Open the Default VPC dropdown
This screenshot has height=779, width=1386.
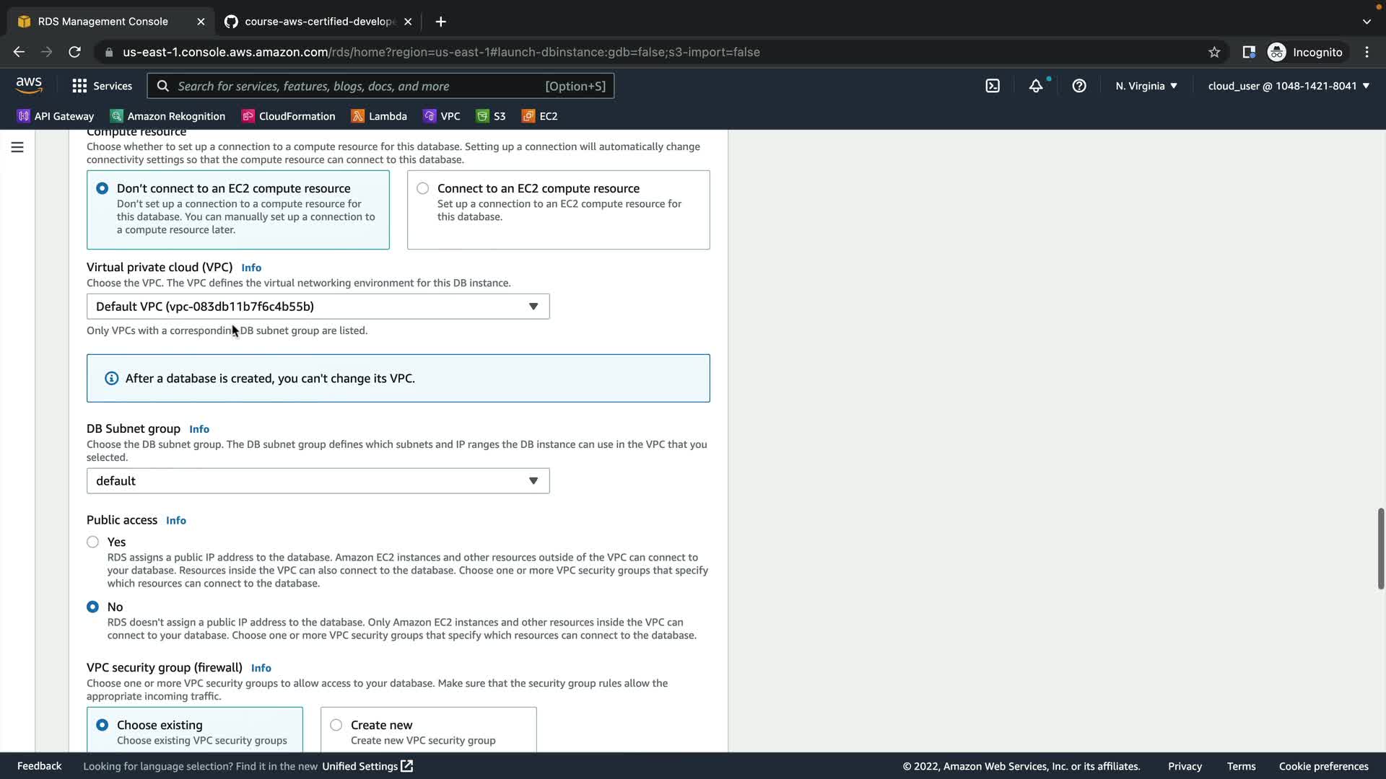(318, 307)
